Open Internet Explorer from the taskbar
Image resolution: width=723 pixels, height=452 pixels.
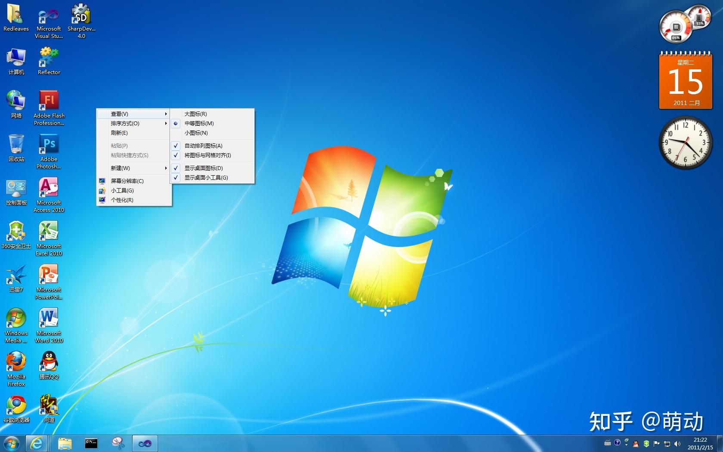pos(37,443)
